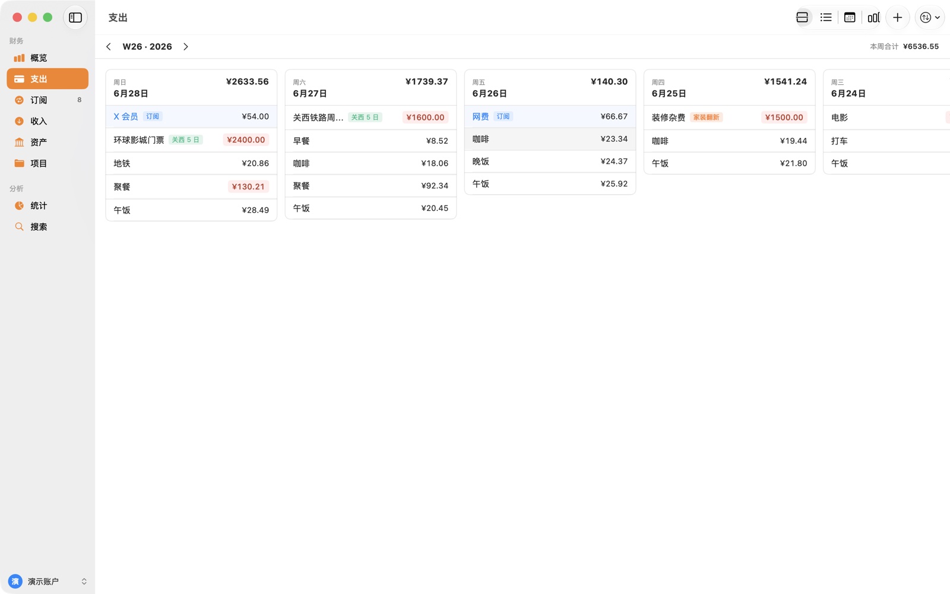This screenshot has height=594, width=950.
Task: Click the 订阅 recurring icon
Action: pyautogui.click(x=19, y=100)
